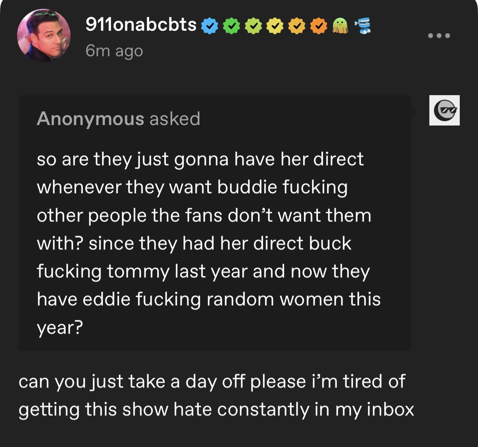Click the 'Anonymous' asker name

pos(90,119)
